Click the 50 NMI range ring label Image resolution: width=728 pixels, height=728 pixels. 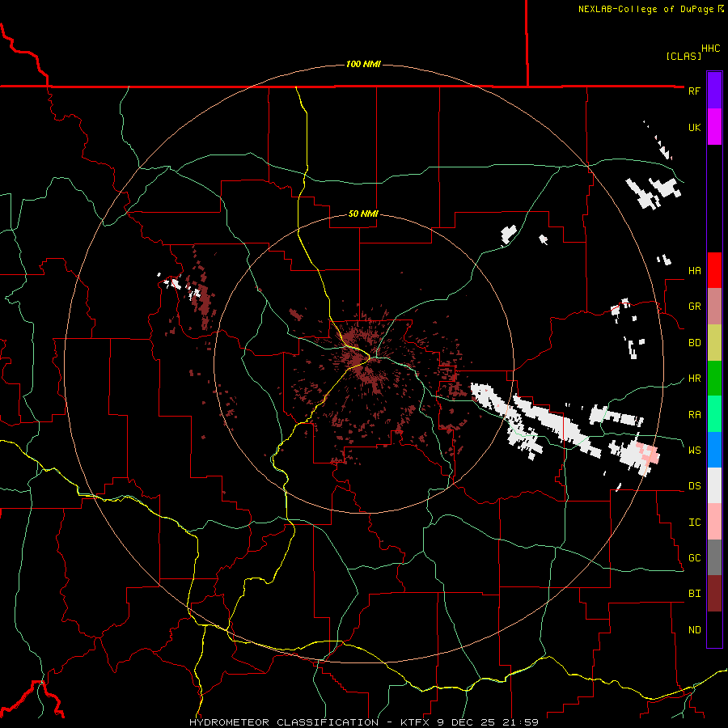363,214
